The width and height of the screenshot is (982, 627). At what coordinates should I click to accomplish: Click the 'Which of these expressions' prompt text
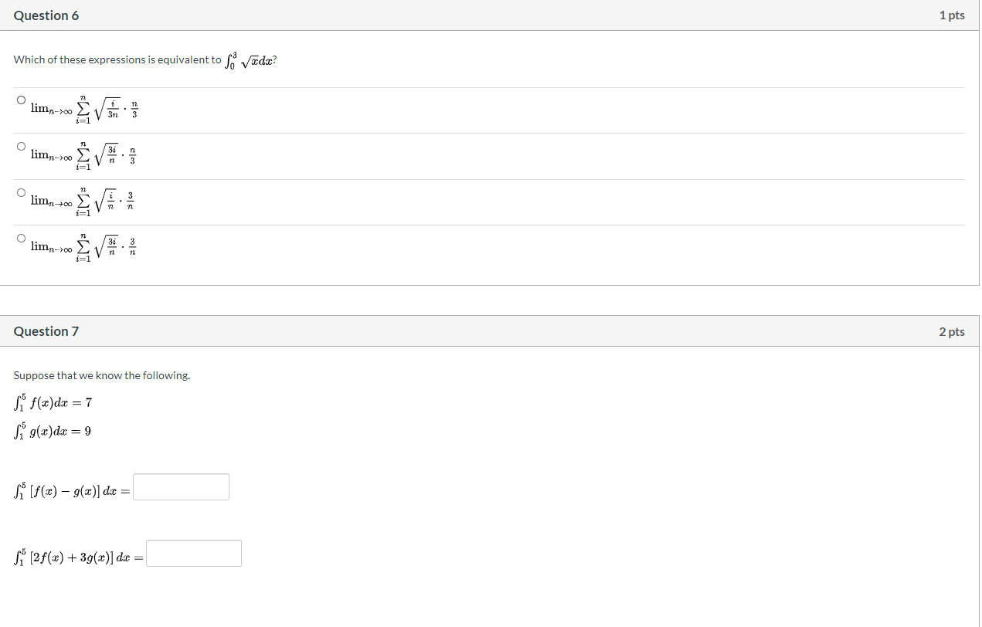point(117,60)
